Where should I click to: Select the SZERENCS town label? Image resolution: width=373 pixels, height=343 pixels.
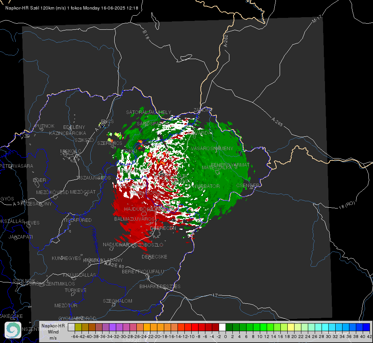pos(110,143)
